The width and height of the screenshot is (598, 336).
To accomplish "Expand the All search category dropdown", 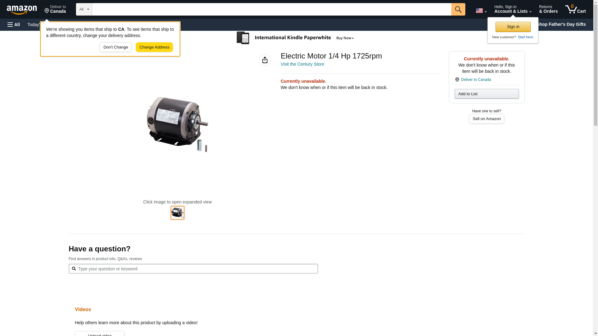I will [x=84, y=9].
